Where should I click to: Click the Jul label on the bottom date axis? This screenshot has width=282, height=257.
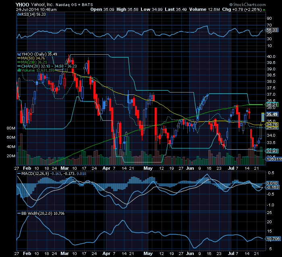point(231,254)
